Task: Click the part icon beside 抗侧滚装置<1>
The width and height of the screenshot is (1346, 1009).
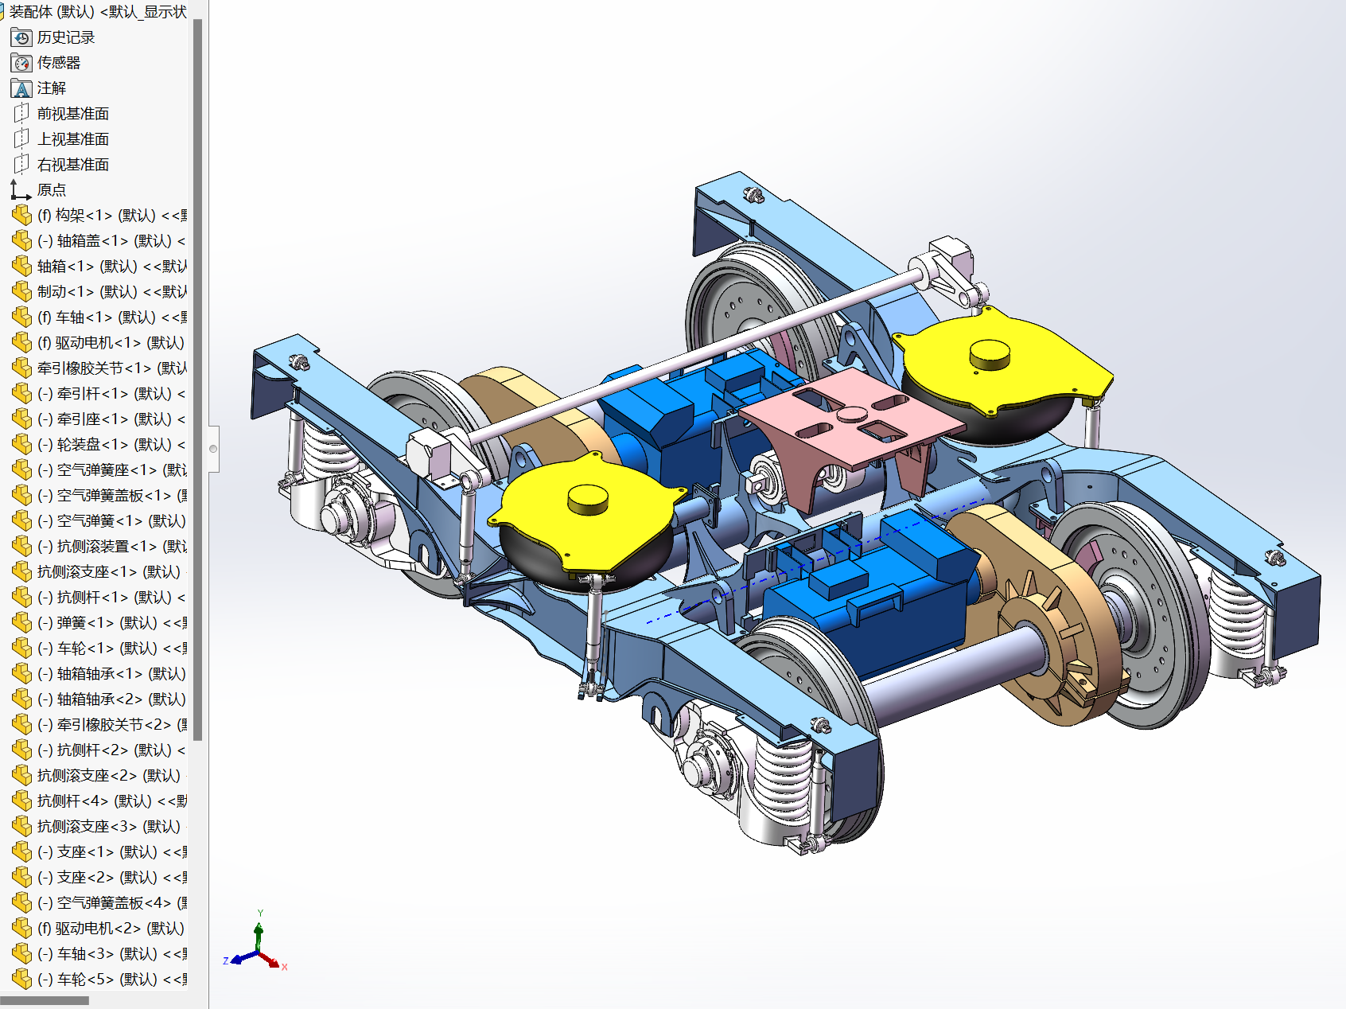Action: tap(21, 546)
